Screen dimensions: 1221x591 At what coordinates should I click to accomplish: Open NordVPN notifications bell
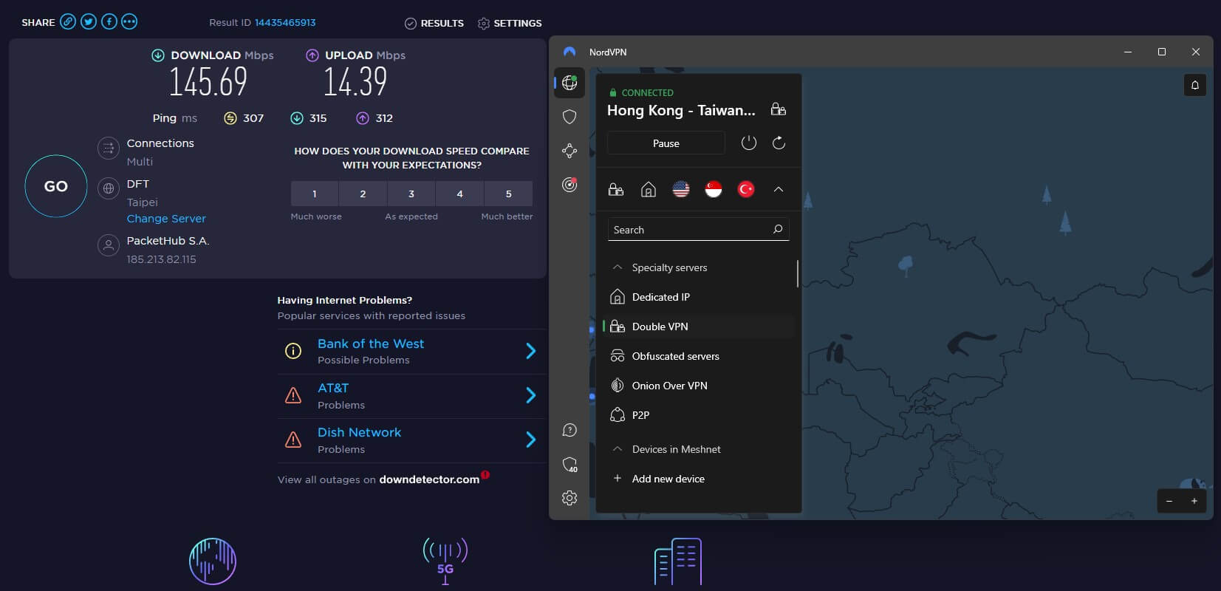(x=1195, y=85)
